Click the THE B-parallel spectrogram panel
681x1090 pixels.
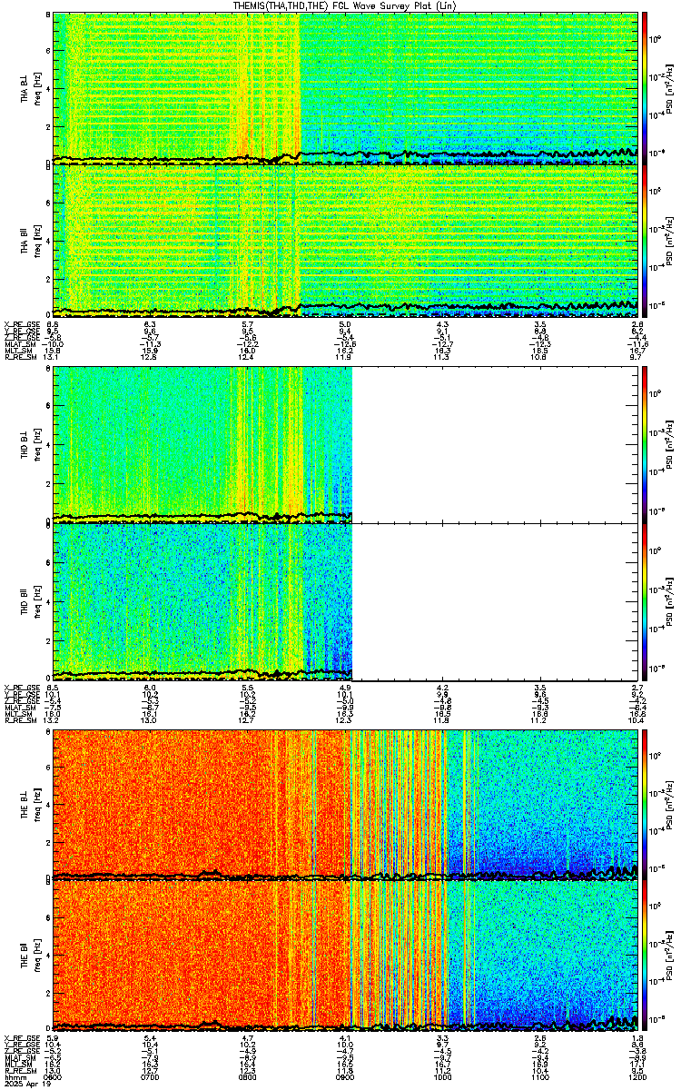(x=343, y=955)
